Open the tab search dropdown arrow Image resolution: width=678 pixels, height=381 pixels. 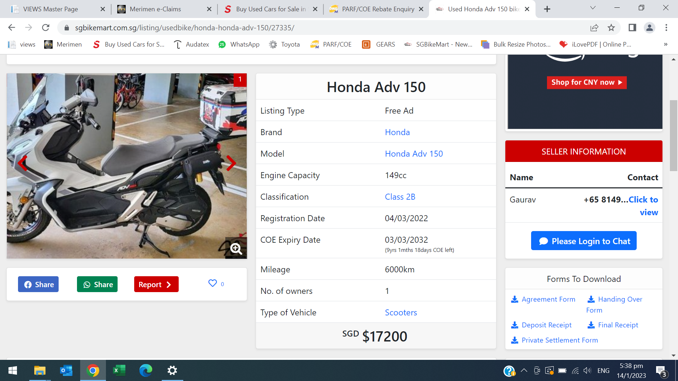pyautogui.click(x=593, y=8)
